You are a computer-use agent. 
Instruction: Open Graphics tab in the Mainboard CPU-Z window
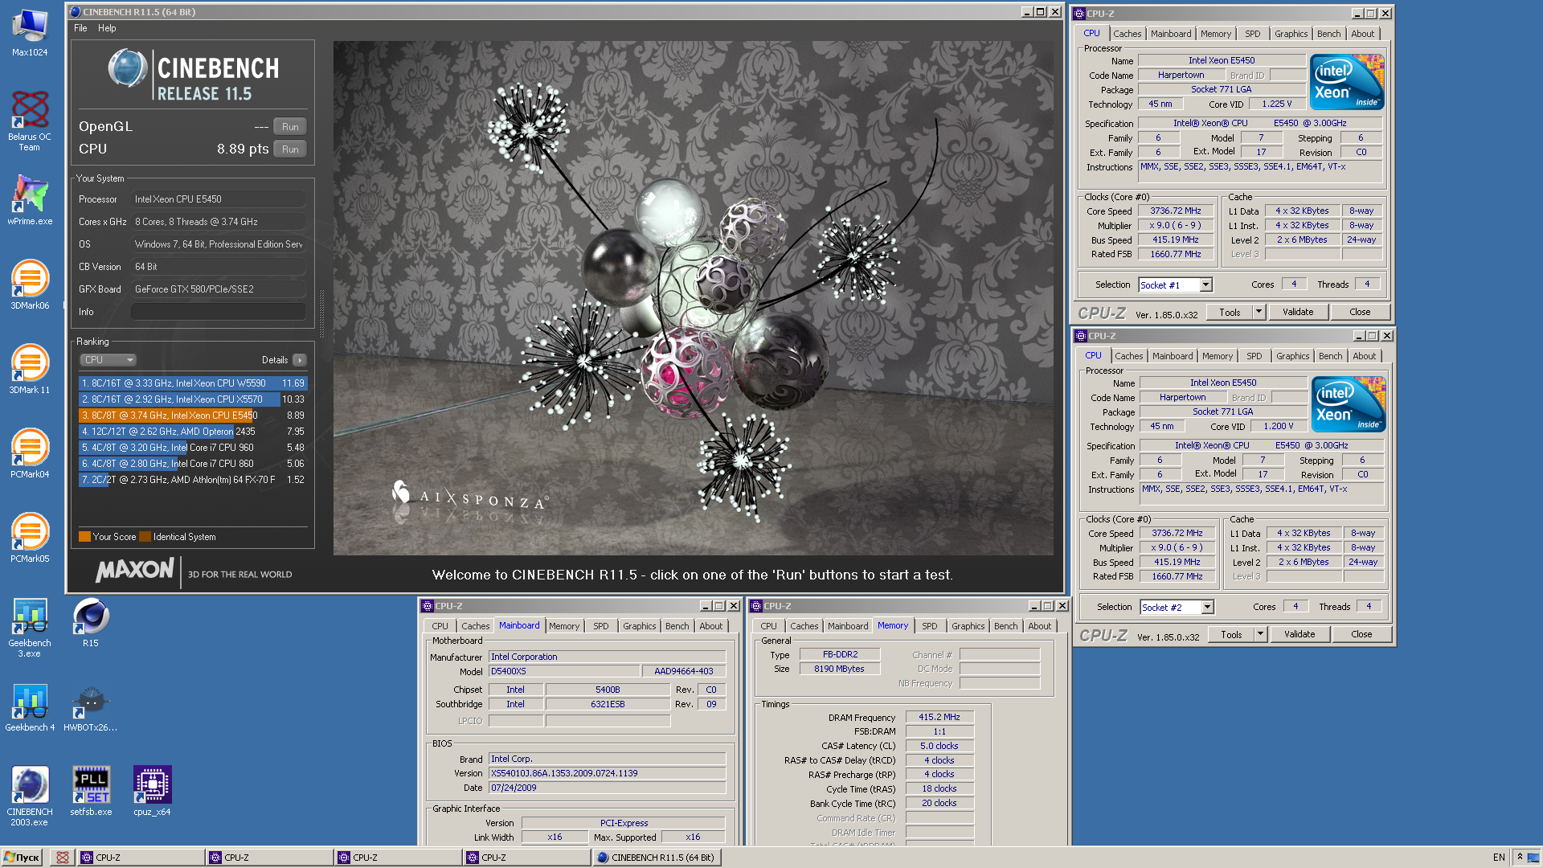(639, 626)
